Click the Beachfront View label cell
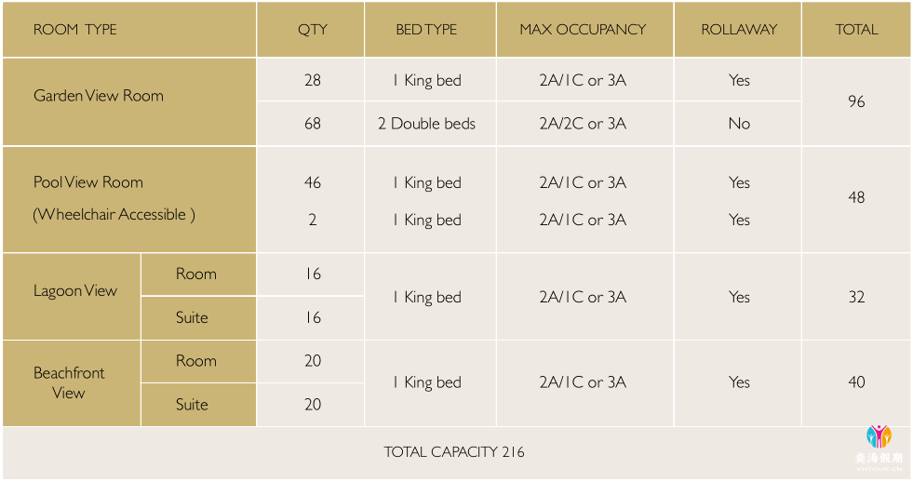Image resolution: width=913 pixels, height=482 pixels. click(72, 383)
